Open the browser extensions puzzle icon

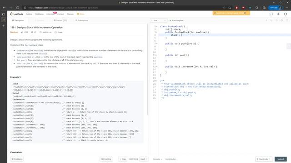(257, 8)
